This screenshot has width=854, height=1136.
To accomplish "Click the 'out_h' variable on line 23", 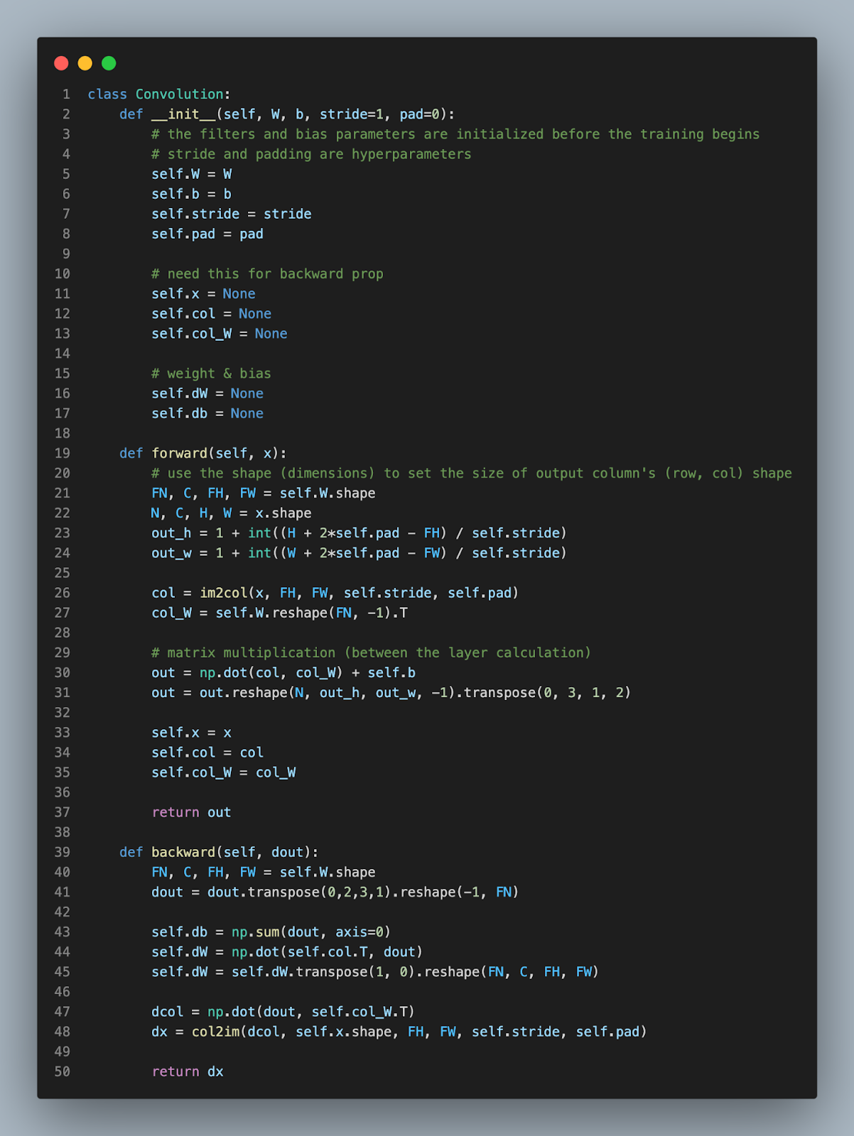I will [171, 532].
